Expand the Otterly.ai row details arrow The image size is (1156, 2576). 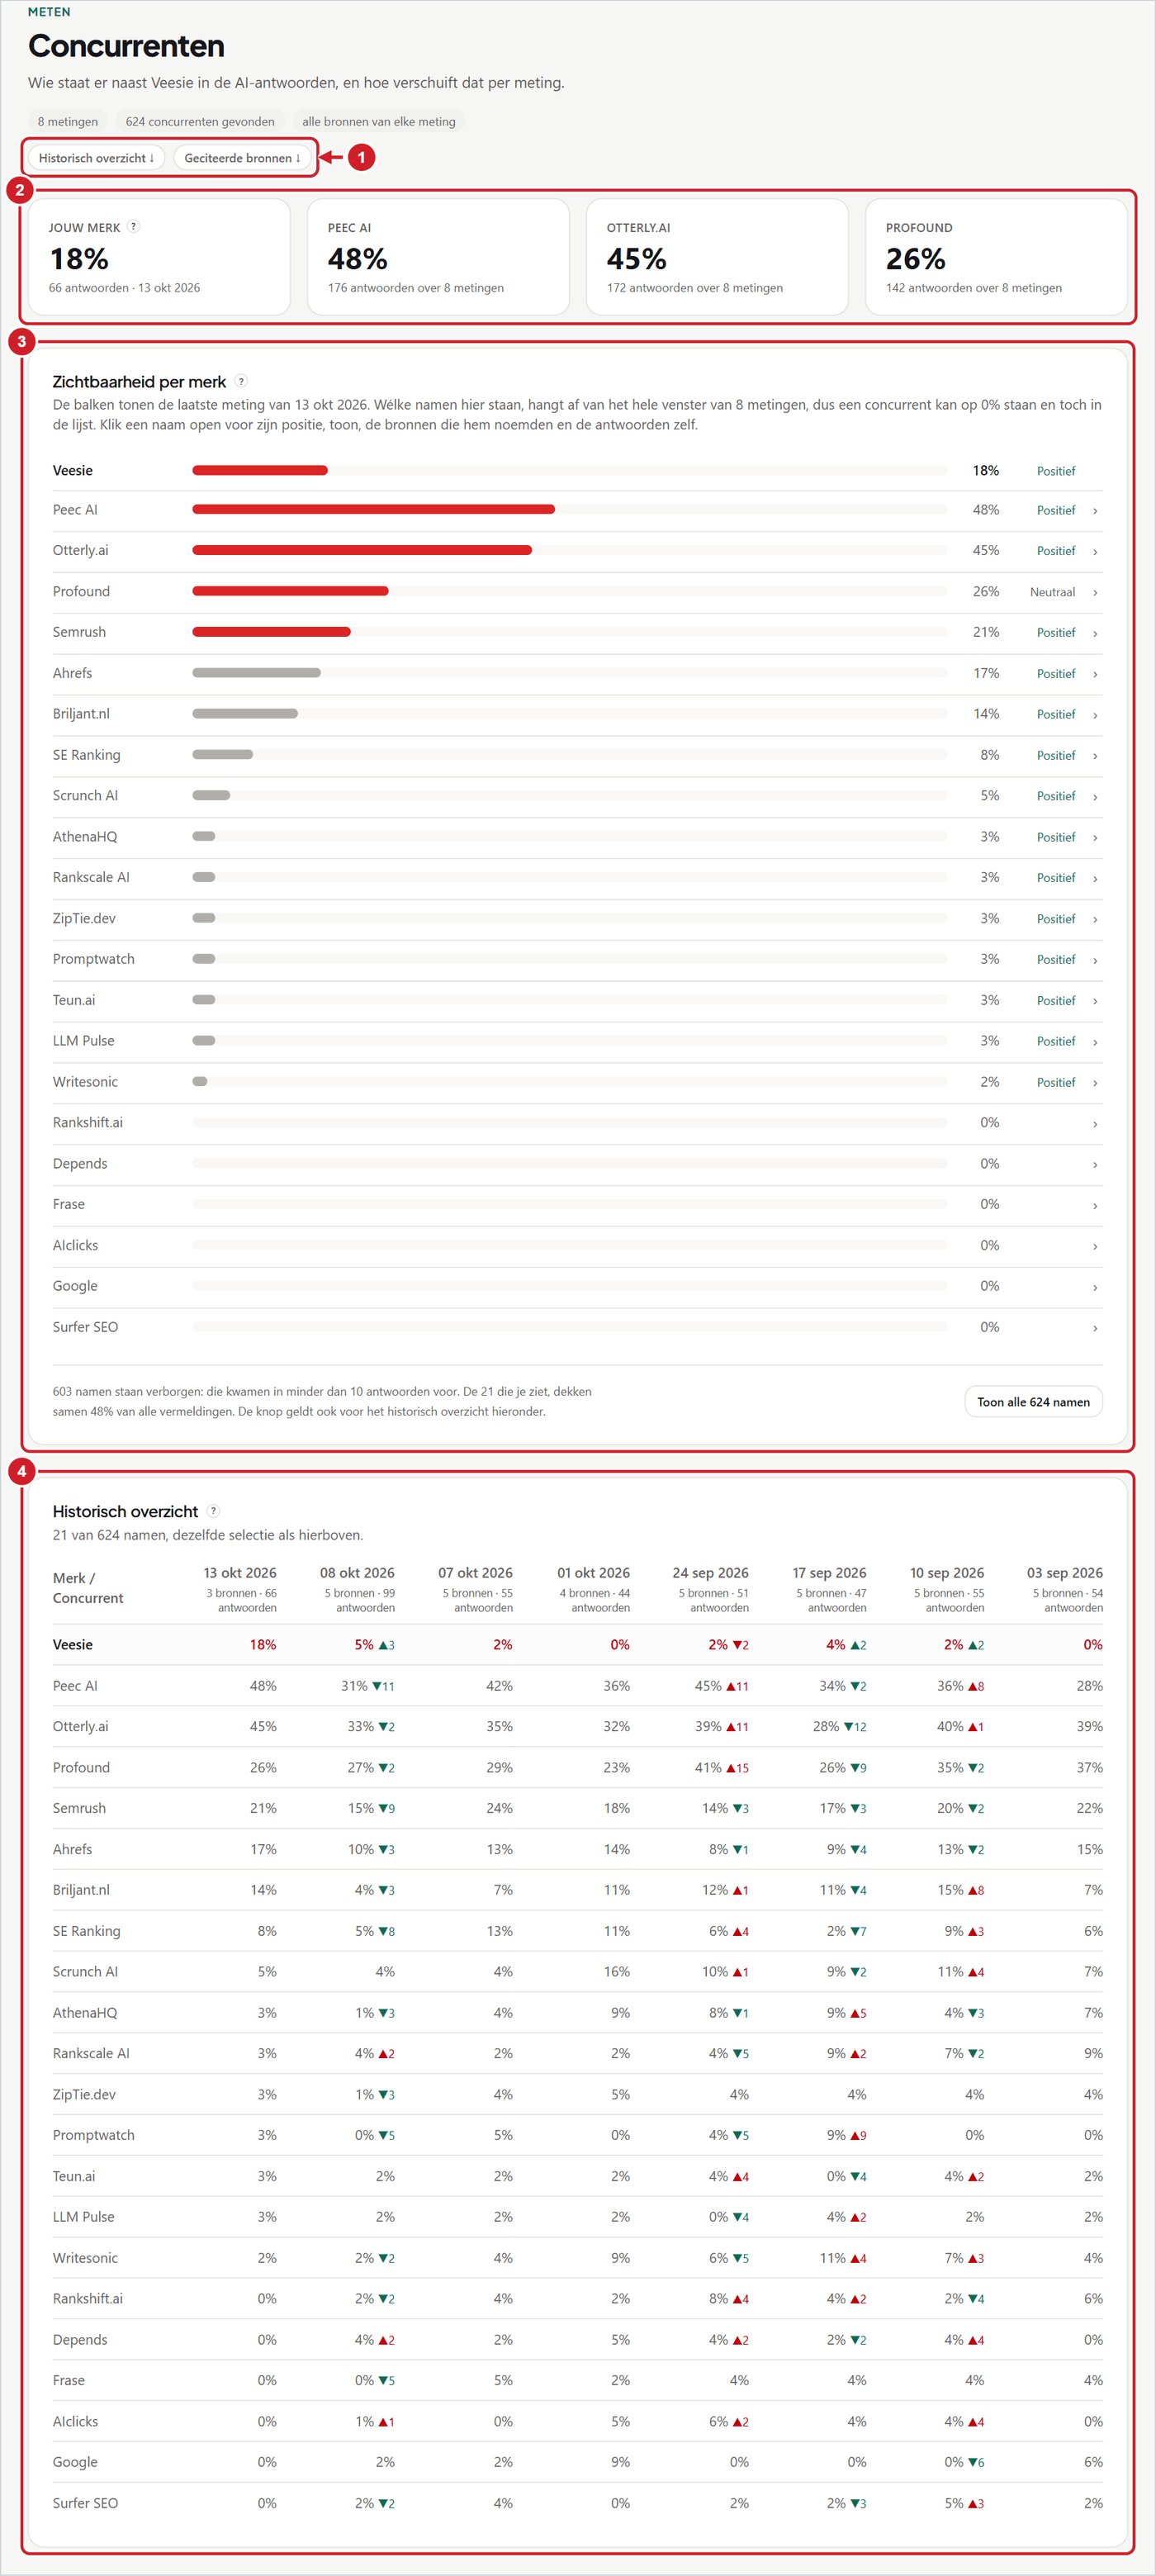(1095, 552)
